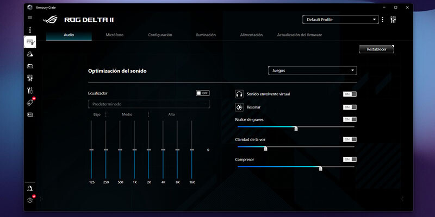Click the 250 Hz equalizer band slider
This screenshot has width=435, height=217.
tap(105, 150)
